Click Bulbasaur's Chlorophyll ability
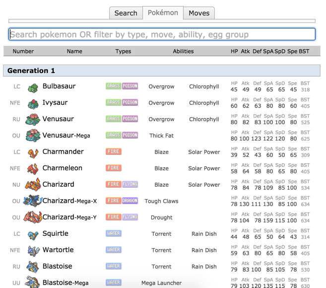This screenshot has height=288, width=326. point(204,86)
